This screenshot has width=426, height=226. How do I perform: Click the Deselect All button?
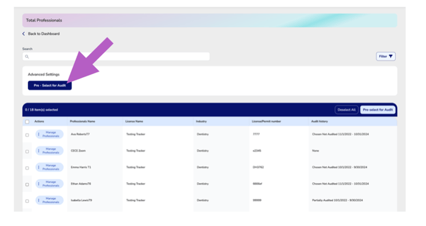point(346,110)
